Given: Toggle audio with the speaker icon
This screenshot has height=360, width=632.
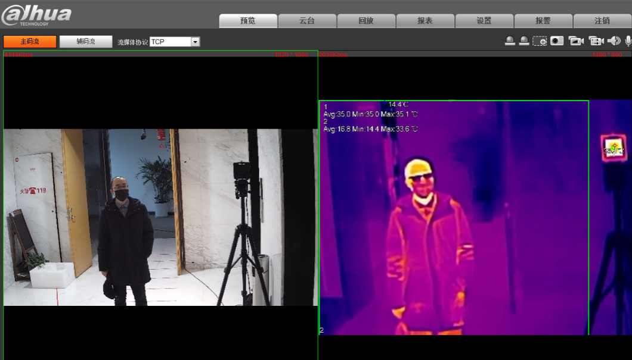Looking at the screenshot, I should 614,41.
